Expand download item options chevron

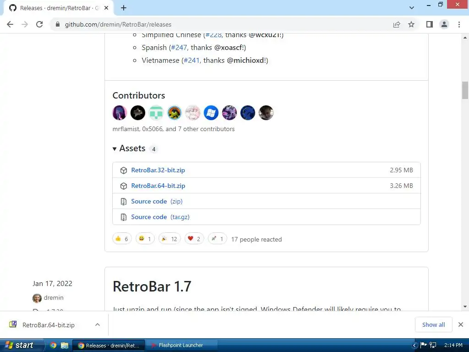click(x=97, y=325)
